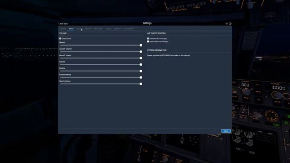Open the Data Output tab
Viewport: 290px width, 163px height.
point(98,29)
